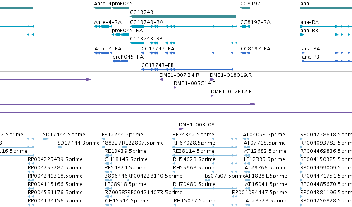Click EST RP001034447.5prime
Screen dimensions: 352x207
(235, 197)
